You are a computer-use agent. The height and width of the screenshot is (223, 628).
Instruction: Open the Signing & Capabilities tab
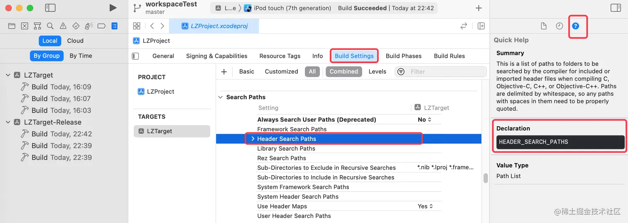coord(217,56)
